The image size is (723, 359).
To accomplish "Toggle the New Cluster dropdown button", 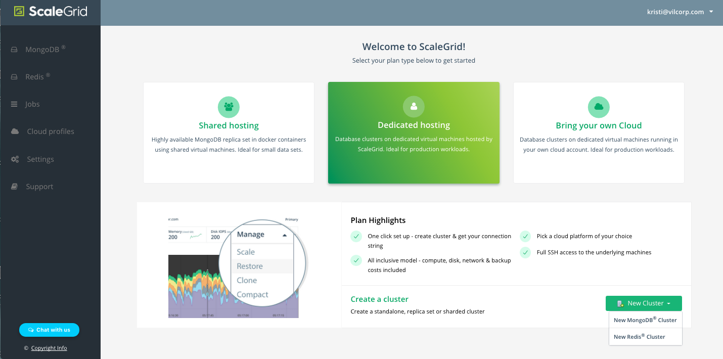I will (x=644, y=303).
